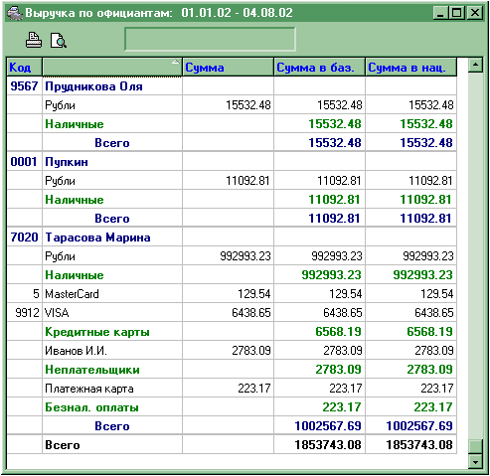Image resolution: width=490 pixels, height=476 pixels.
Task: Sort by the Сумма в нац. column header
Action: [x=410, y=68]
